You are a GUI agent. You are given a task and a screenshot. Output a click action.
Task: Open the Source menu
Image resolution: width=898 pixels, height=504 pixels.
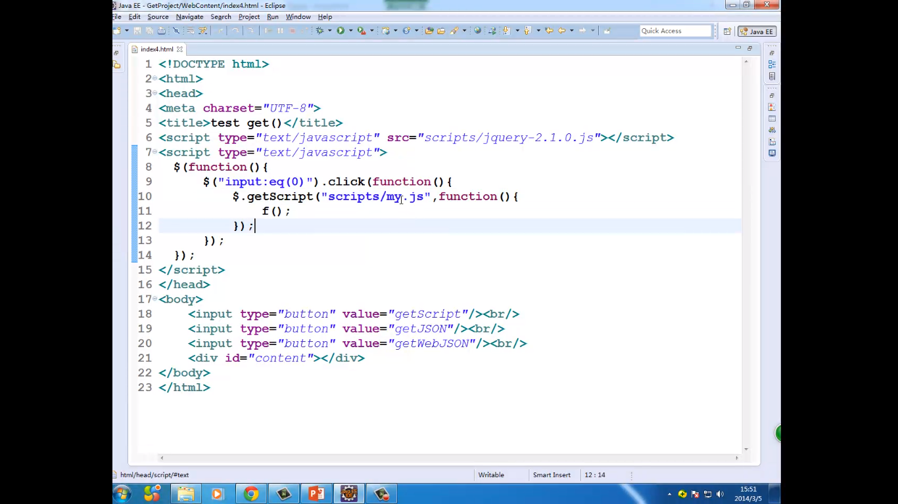[158, 16]
